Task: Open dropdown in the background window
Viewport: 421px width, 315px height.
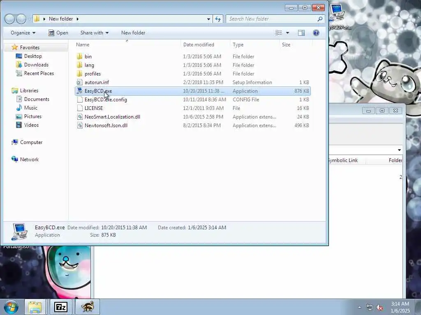Action: 399,150
